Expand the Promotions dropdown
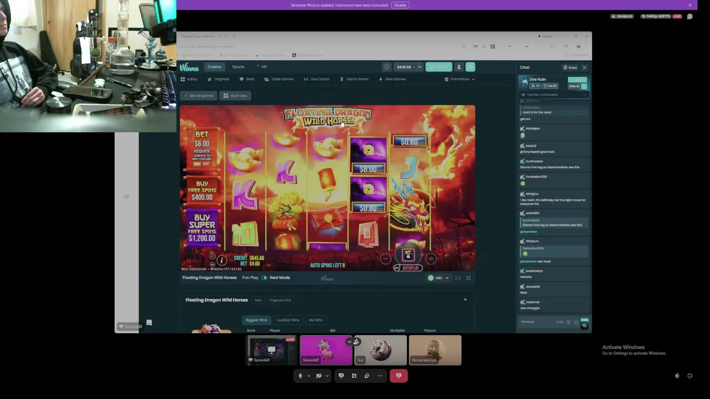This screenshot has width=710, height=399. click(460, 79)
